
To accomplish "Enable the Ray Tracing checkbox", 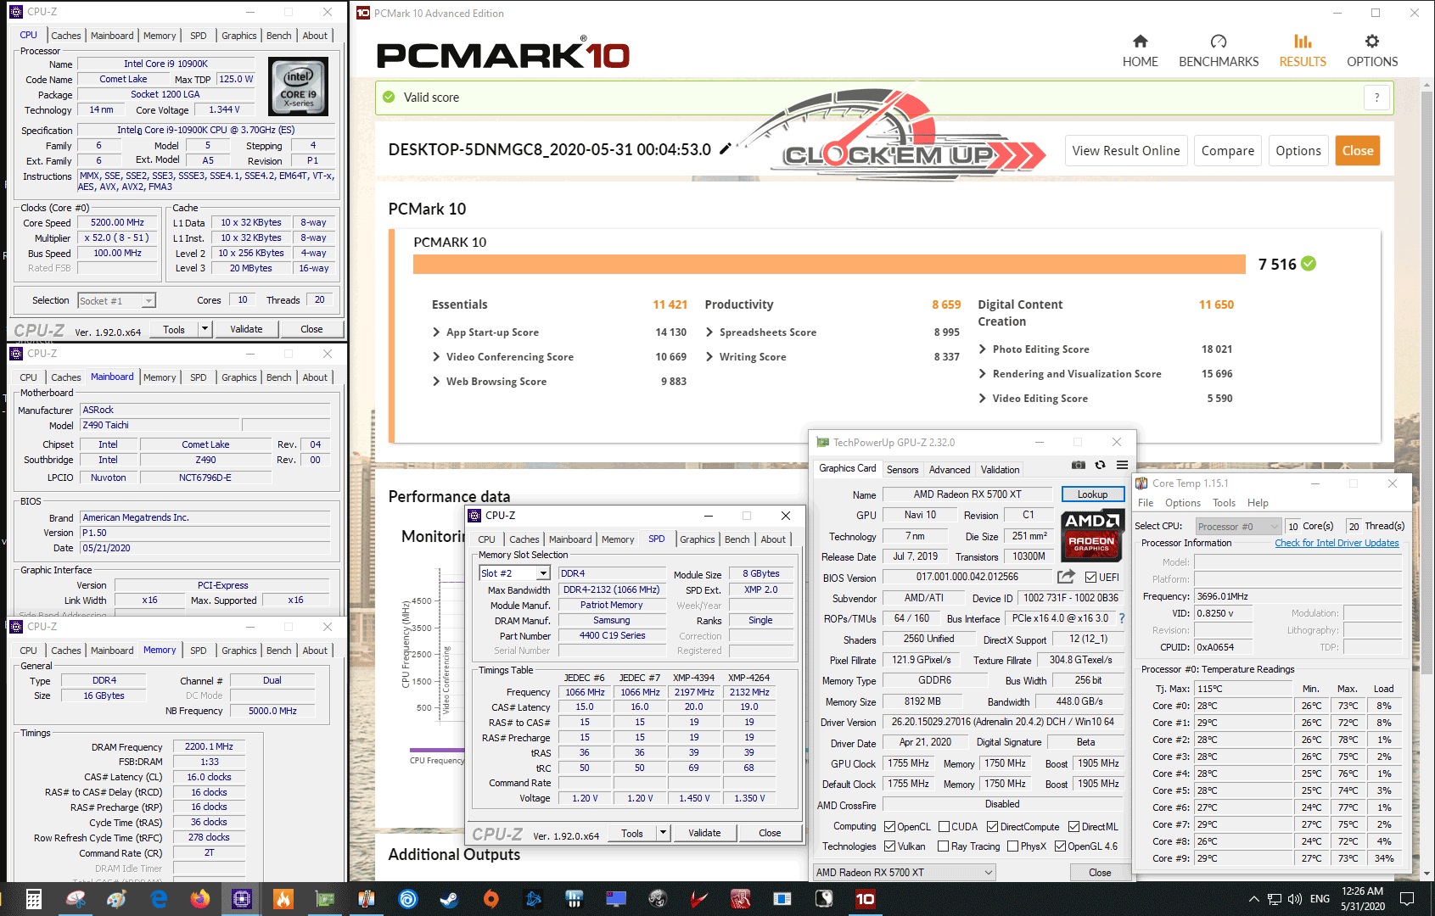I will click(x=943, y=846).
